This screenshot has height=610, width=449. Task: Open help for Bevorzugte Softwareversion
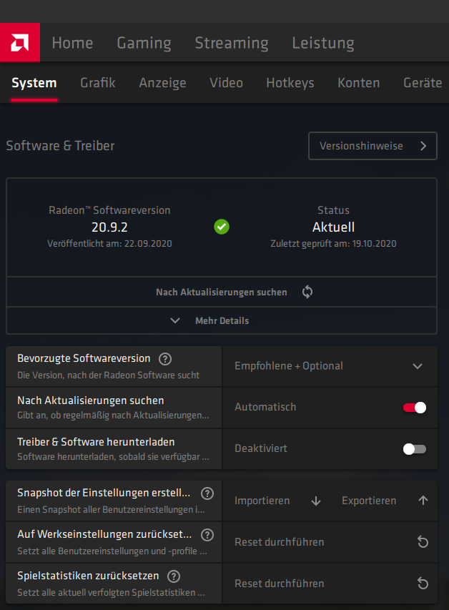(x=165, y=359)
